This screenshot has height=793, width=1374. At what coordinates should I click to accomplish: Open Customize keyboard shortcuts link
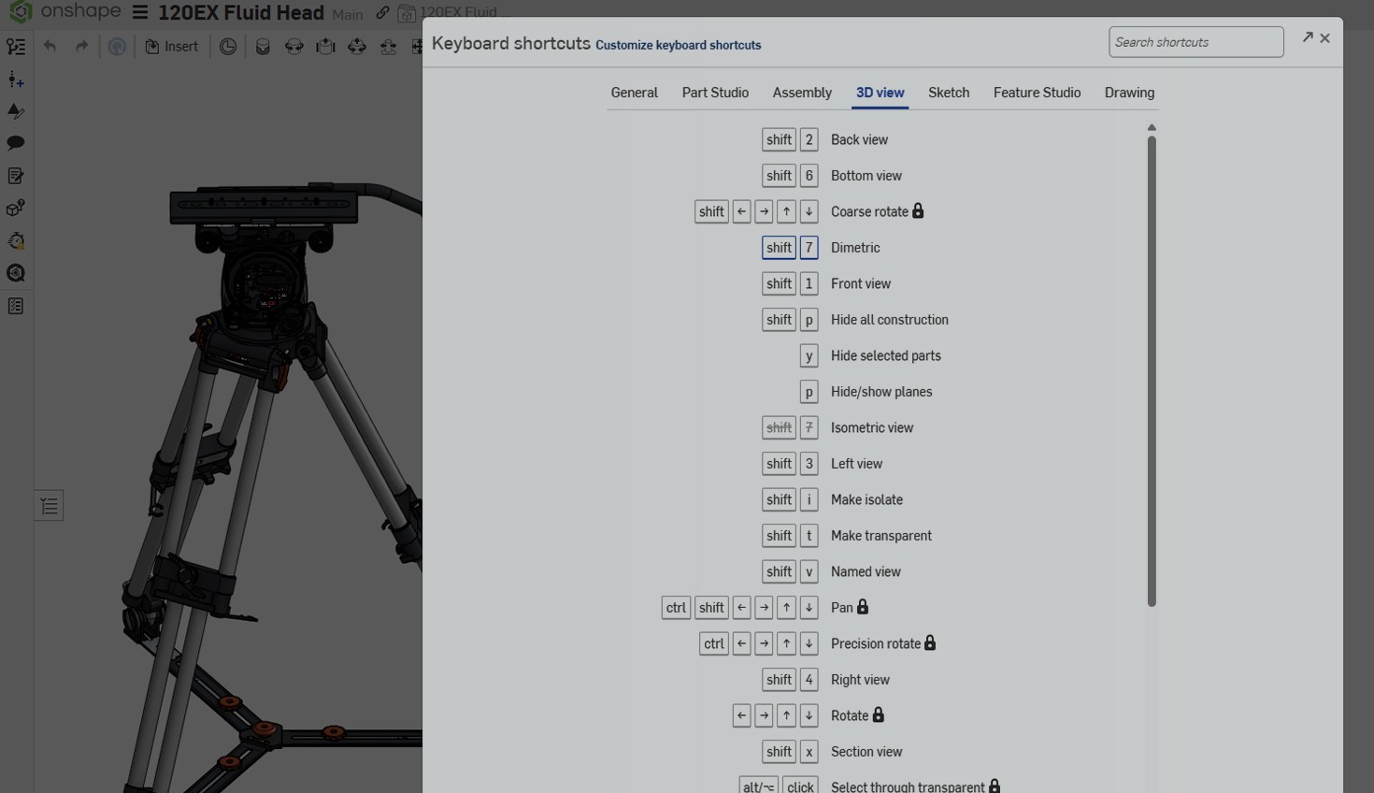coord(678,45)
